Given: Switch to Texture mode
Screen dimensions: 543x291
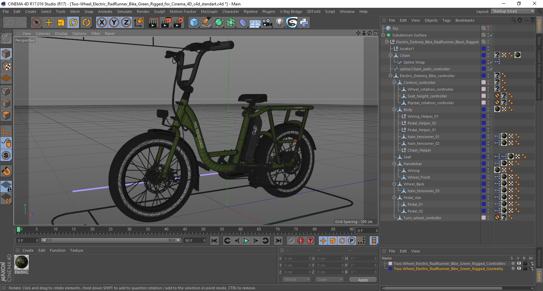Looking at the screenshot, I should click(x=6, y=66).
